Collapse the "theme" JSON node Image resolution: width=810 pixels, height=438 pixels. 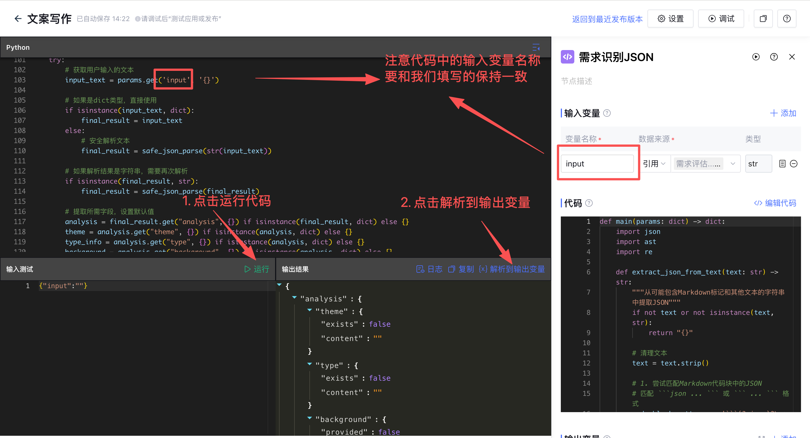click(x=309, y=310)
